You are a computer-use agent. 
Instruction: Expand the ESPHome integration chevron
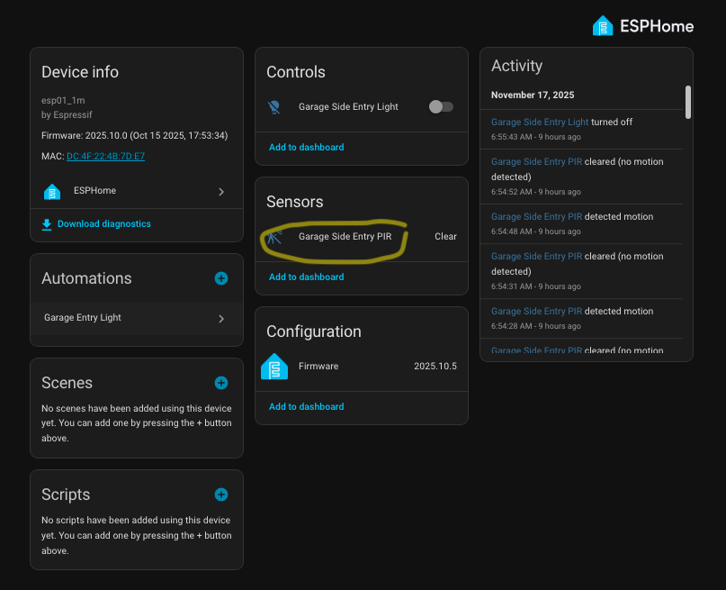point(221,192)
